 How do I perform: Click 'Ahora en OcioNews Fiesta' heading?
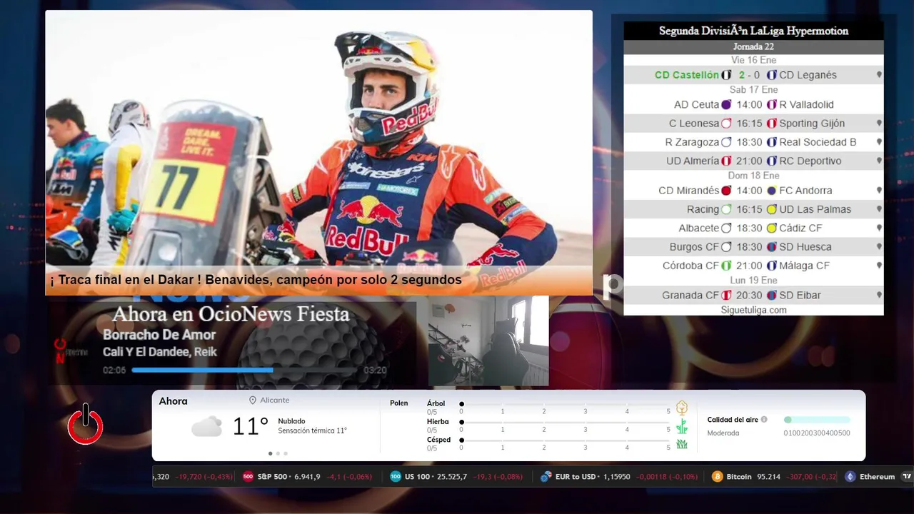click(x=231, y=314)
